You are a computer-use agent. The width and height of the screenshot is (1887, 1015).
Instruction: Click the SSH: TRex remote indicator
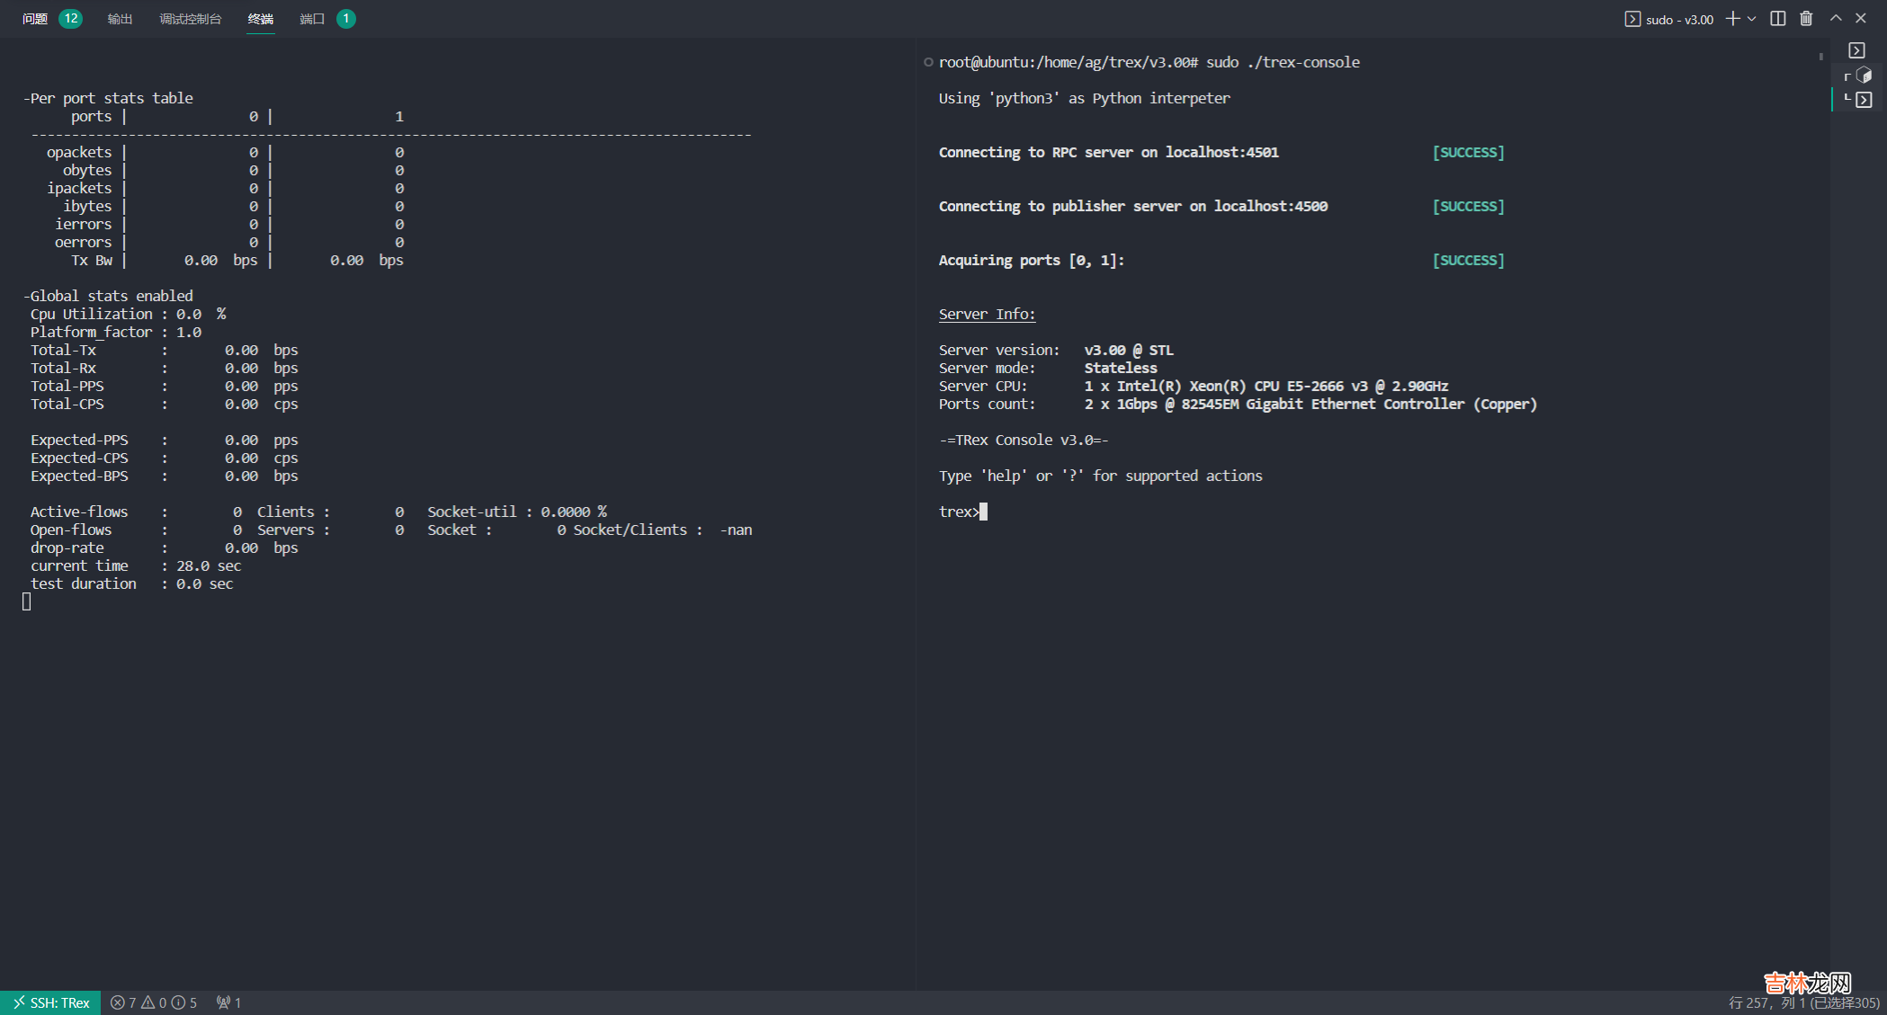tap(50, 1002)
